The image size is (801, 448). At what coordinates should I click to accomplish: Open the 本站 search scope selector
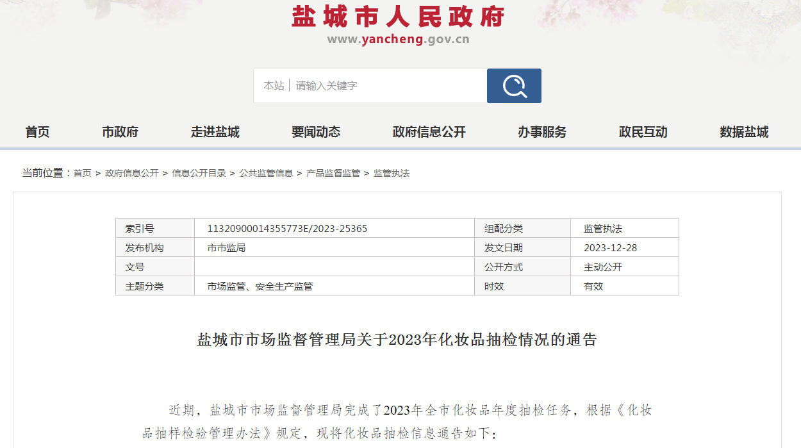pyautogui.click(x=274, y=86)
